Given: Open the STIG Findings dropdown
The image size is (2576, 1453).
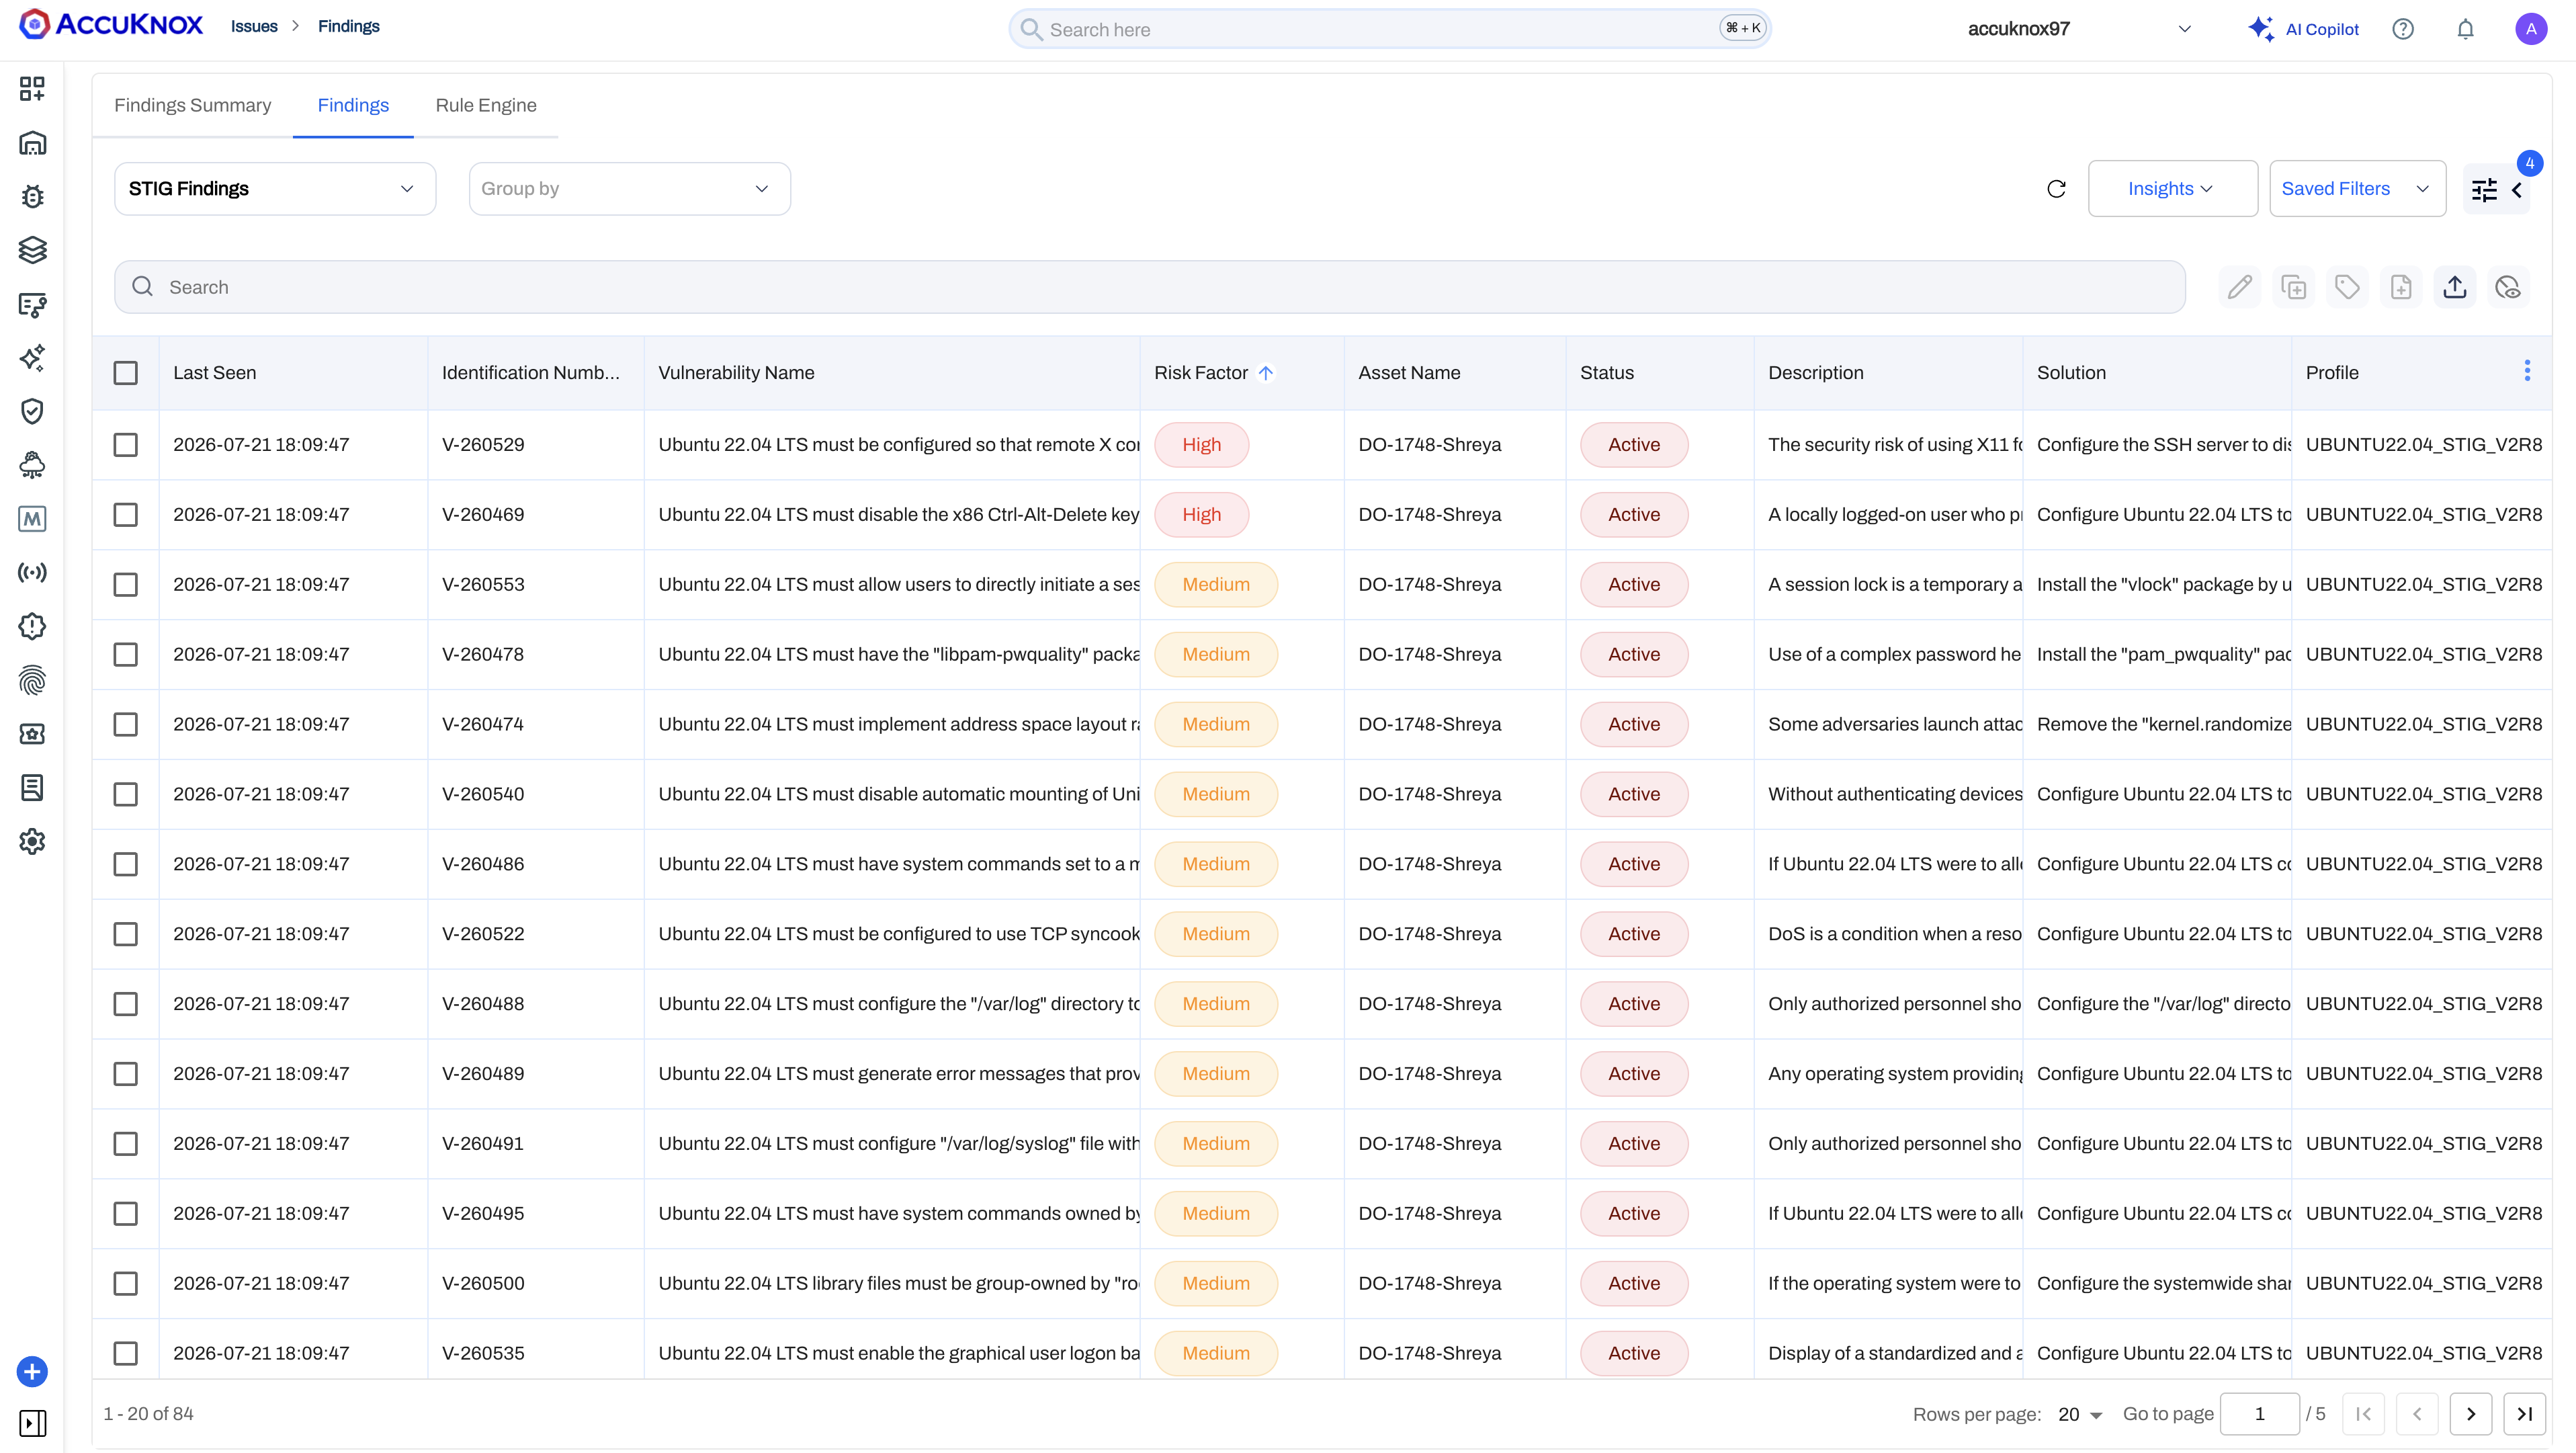Looking at the screenshot, I should [275, 189].
